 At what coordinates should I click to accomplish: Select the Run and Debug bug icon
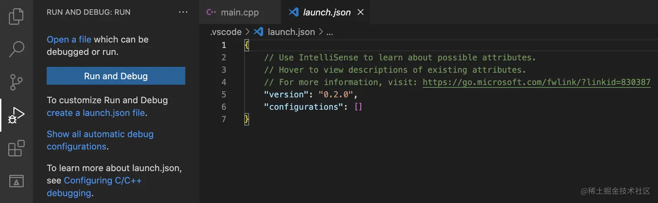(x=17, y=116)
